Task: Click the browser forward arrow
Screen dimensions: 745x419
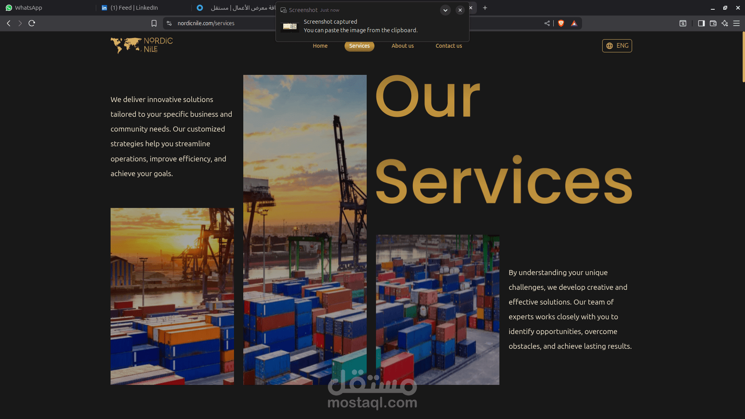Action: pyautogui.click(x=20, y=23)
